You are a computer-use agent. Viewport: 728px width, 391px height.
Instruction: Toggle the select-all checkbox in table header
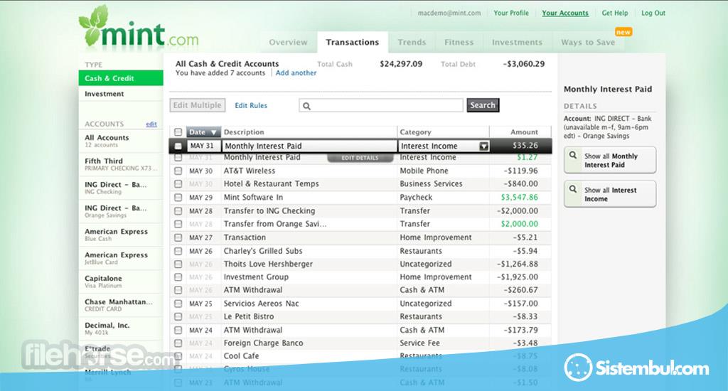click(x=178, y=132)
